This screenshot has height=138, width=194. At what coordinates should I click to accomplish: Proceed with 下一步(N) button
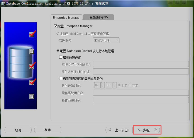point(147,130)
